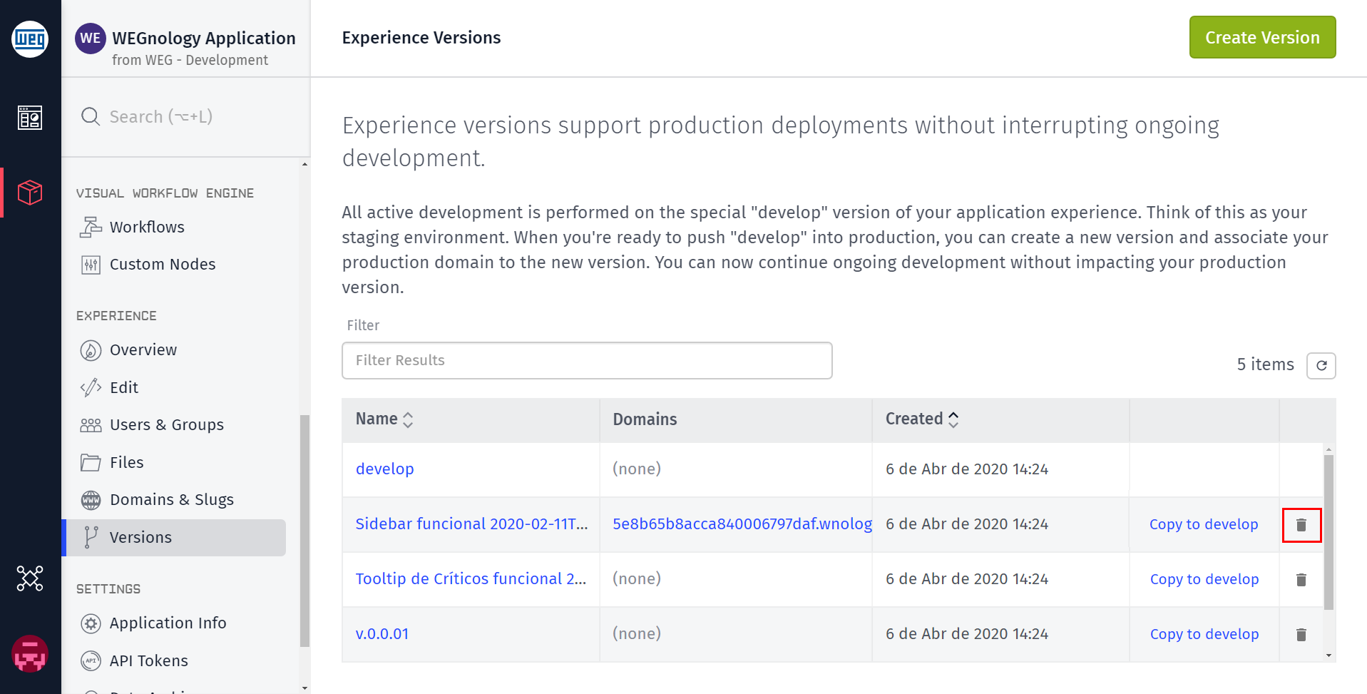Open Tooltip de Críticos funcional version
Image resolution: width=1367 pixels, height=694 pixels.
(x=471, y=579)
